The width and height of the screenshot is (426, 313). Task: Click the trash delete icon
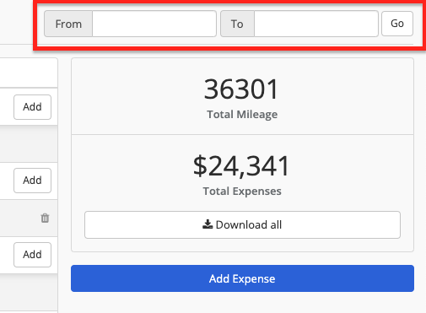[x=45, y=218]
